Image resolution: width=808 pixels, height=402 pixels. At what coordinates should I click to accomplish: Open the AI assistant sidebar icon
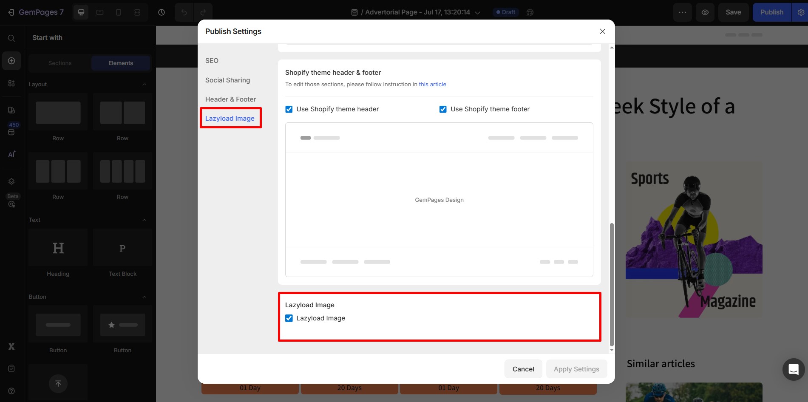pos(11,154)
